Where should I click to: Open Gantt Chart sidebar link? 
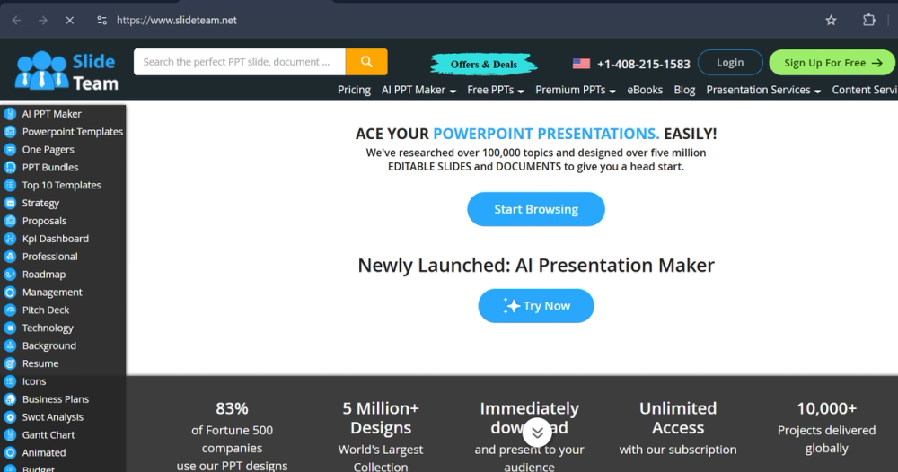point(48,435)
